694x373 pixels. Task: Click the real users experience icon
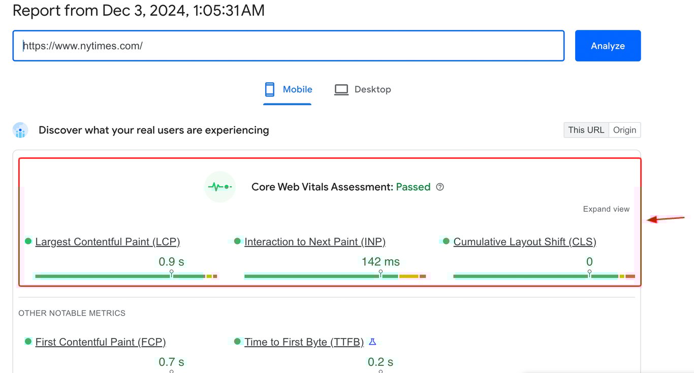(20, 130)
